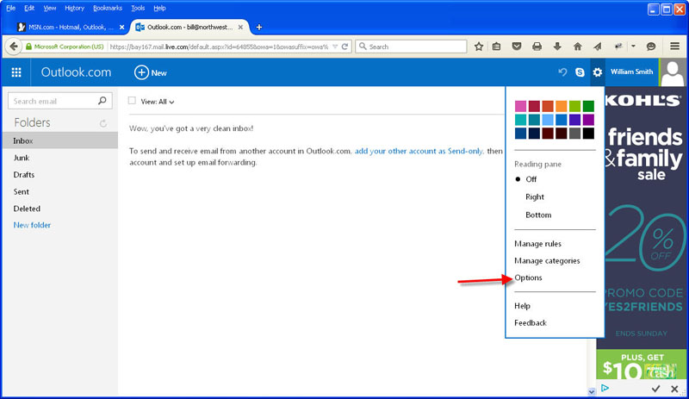Open Feedback from settings menu
Image resolution: width=689 pixels, height=399 pixels.
[531, 323]
